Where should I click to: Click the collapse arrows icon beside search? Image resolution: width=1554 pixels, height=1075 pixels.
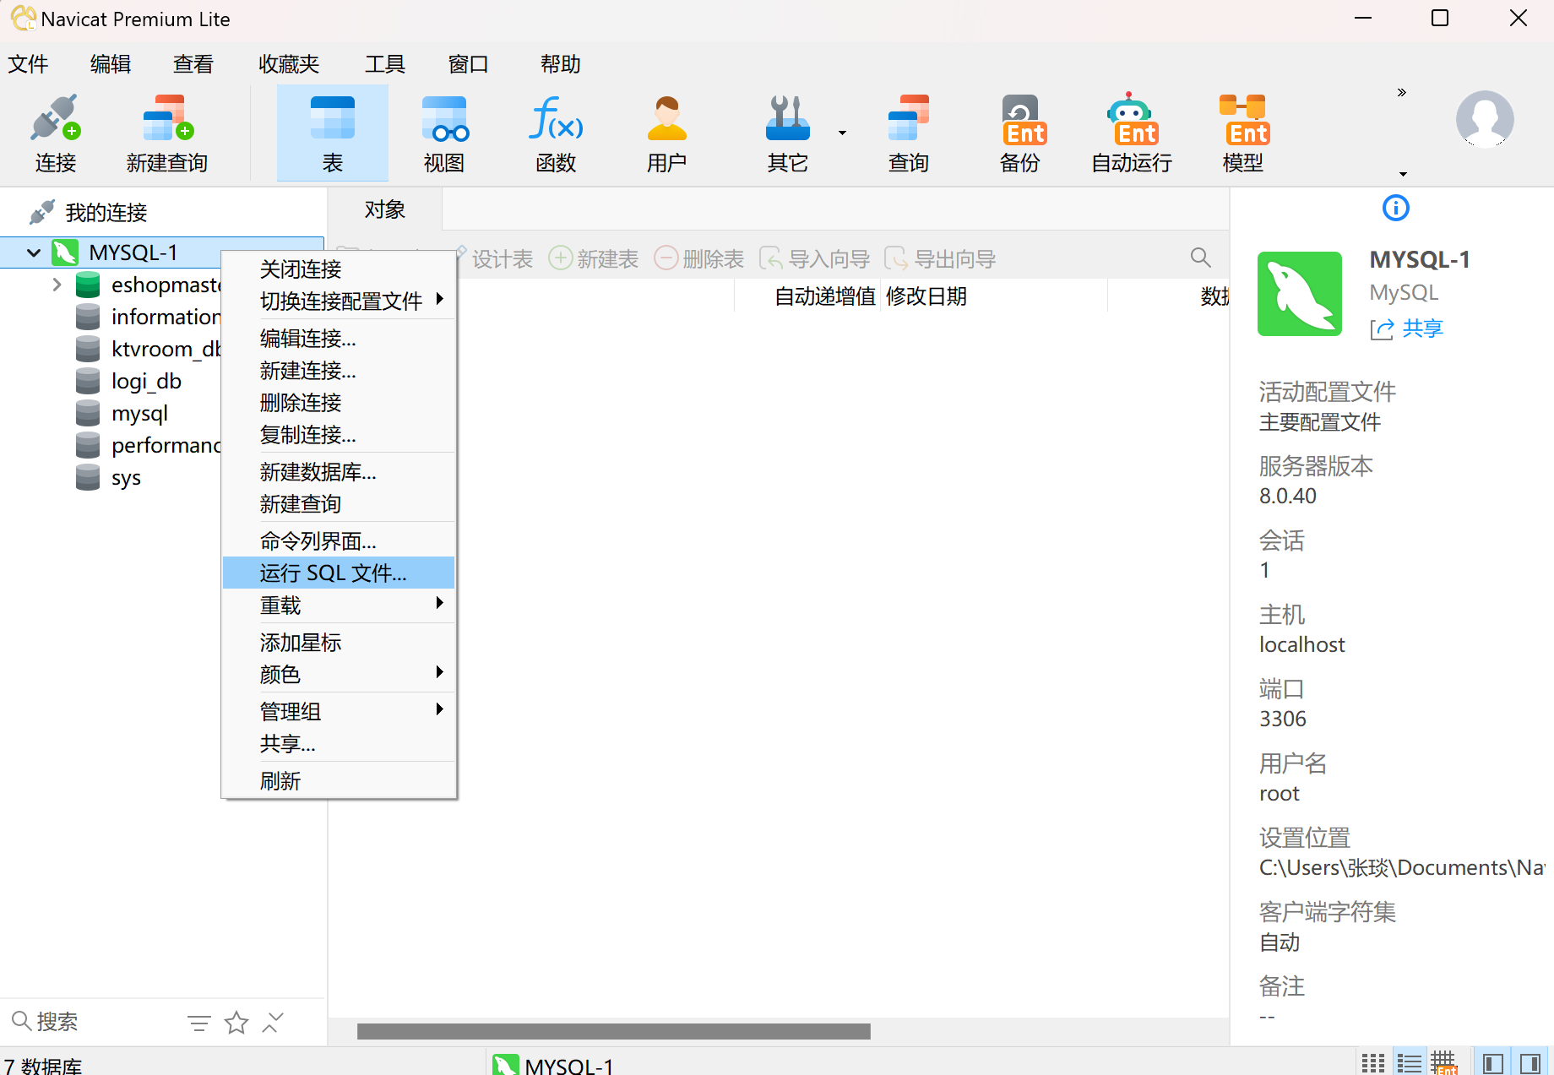coord(273,1023)
